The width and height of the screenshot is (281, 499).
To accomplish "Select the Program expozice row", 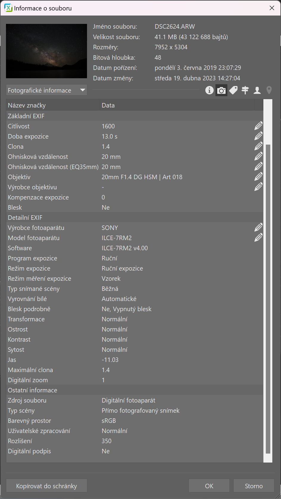I will tap(135, 258).
